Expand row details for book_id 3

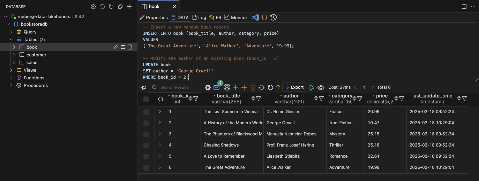click(160, 134)
